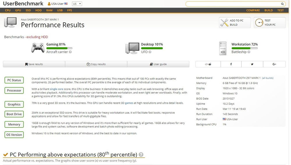Click the Save results button

[x=34, y=64]
